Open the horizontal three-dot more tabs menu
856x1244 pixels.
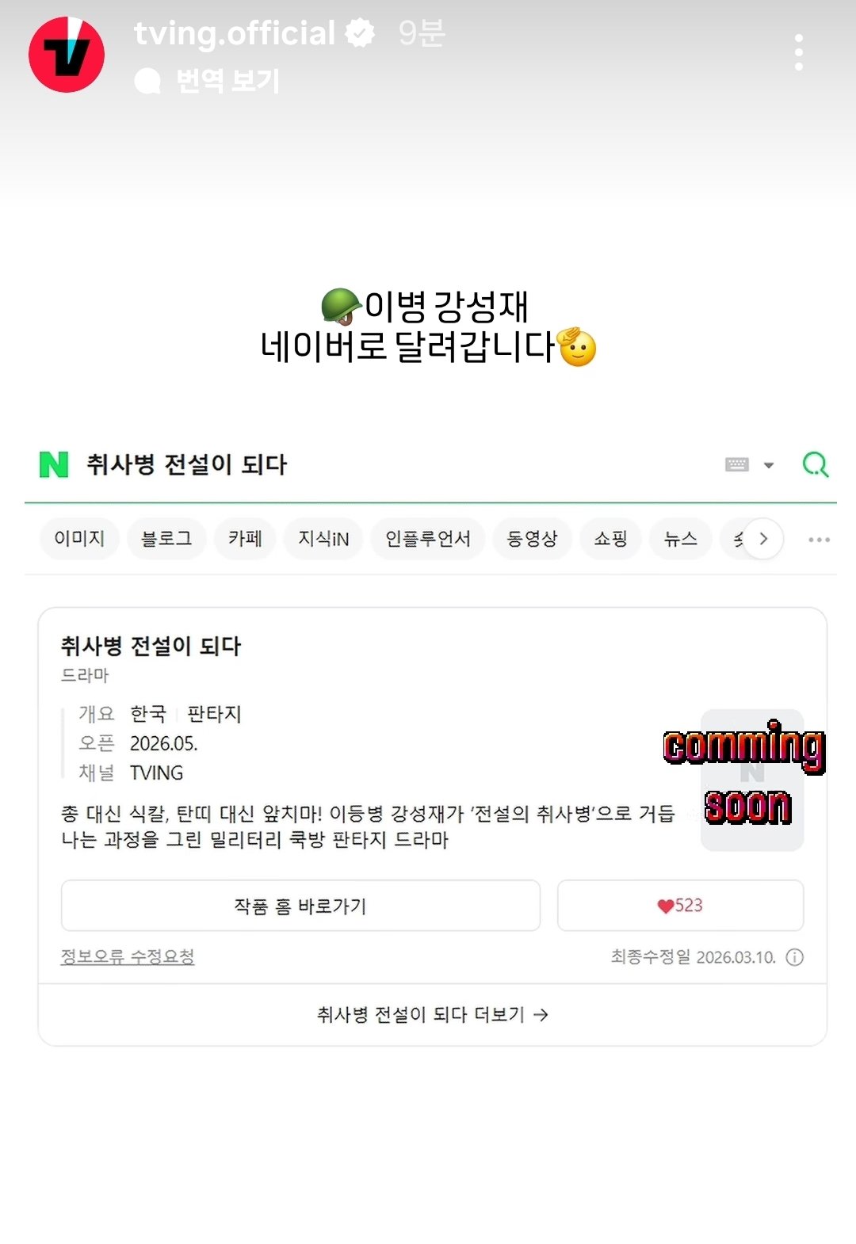coord(819,540)
